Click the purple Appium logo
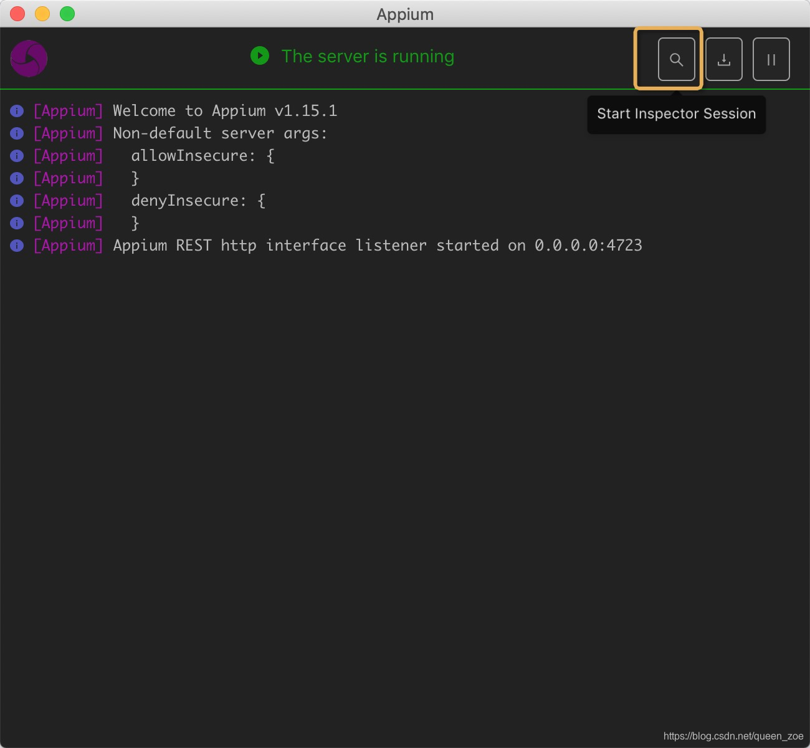 pos(29,59)
